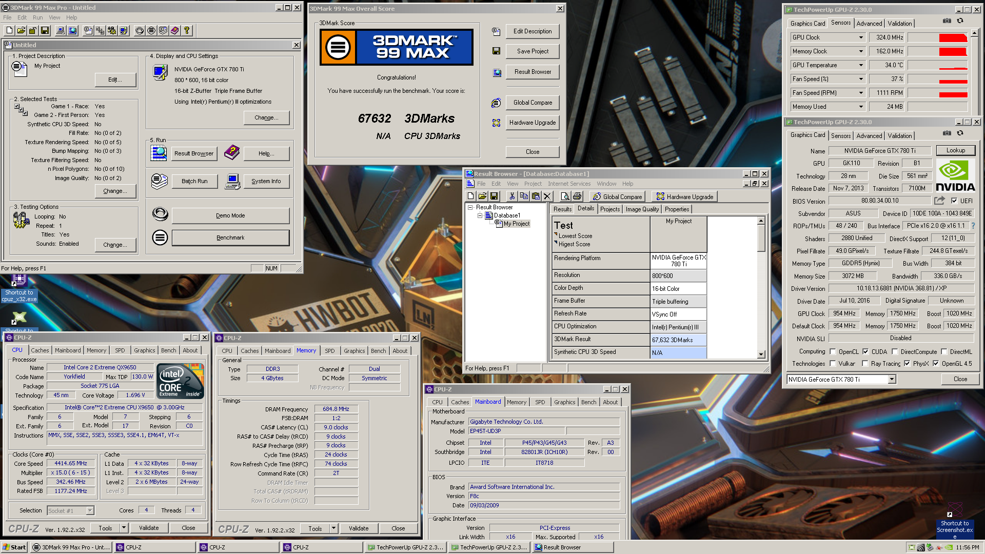This screenshot has height=554, width=985.
Task: Click the Batch Run button
Action: [194, 182]
